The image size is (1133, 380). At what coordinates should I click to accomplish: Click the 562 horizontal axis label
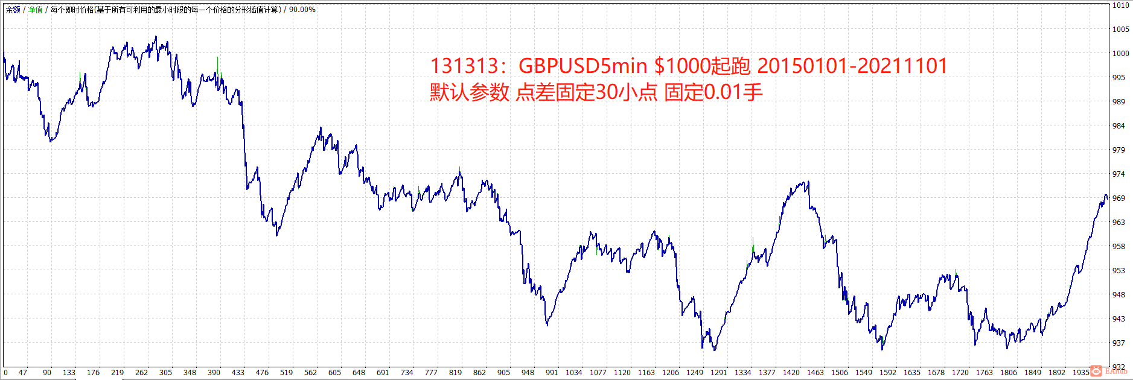(x=311, y=373)
